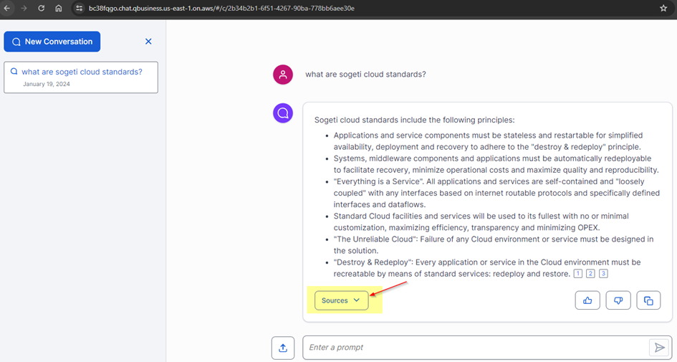Click the upload file icon

tap(283, 348)
